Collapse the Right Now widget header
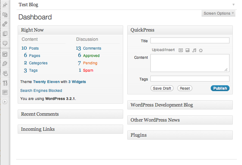 coord(70,30)
